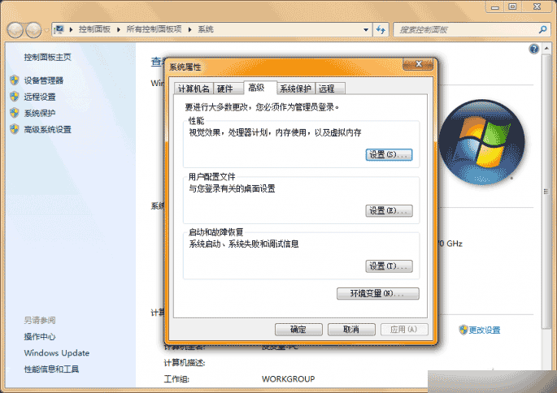Open the 环境变量(N) environment variables button

coord(378,293)
